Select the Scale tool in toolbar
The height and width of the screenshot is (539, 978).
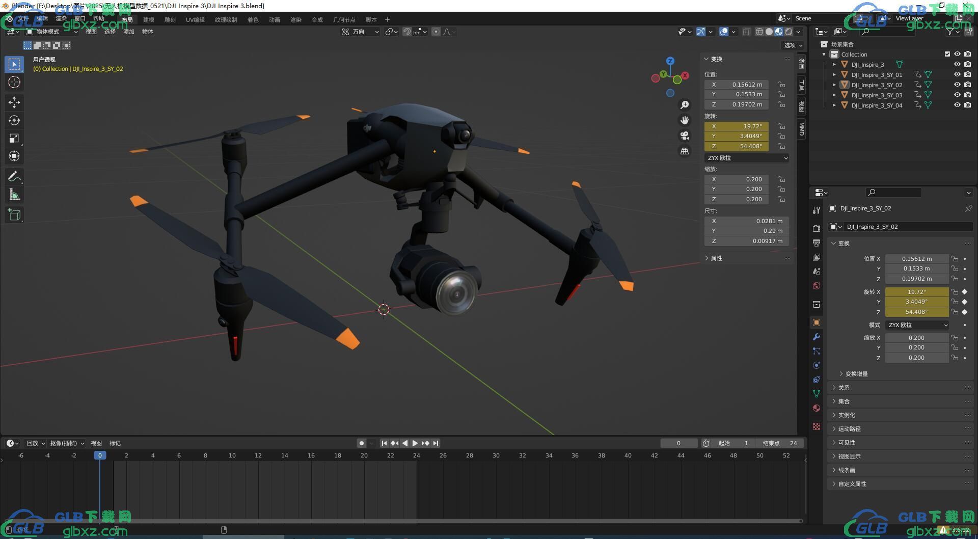pyautogui.click(x=14, y=138)
